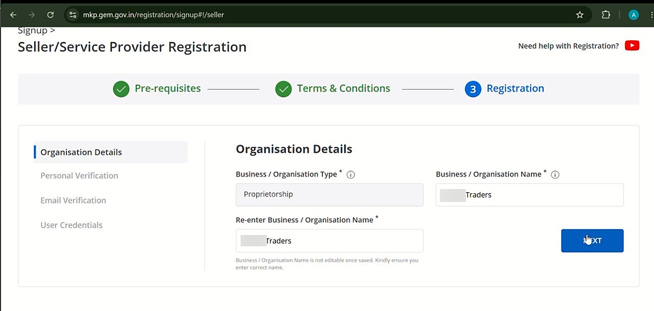
Task: Open the browser three-dot menu
Action: pyautogui.click(x=652, y=15)
